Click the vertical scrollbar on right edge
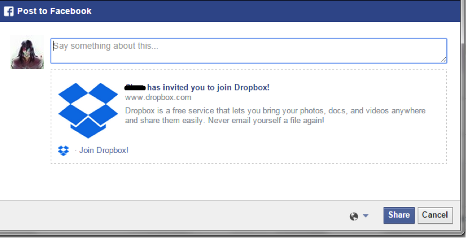The height and width of the screenshot is (238, 466). pos(463,119)
